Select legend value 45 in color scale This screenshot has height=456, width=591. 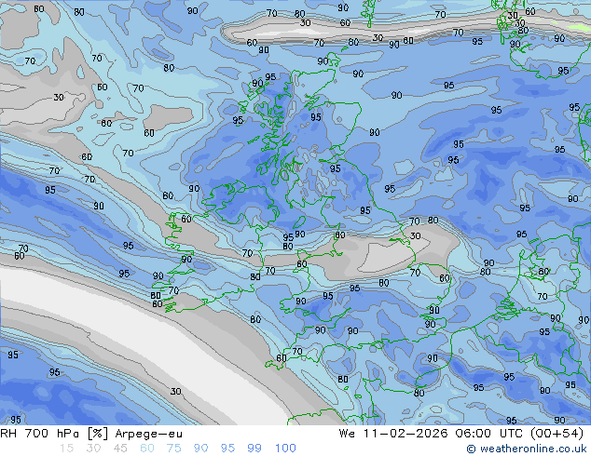(120, 449)
